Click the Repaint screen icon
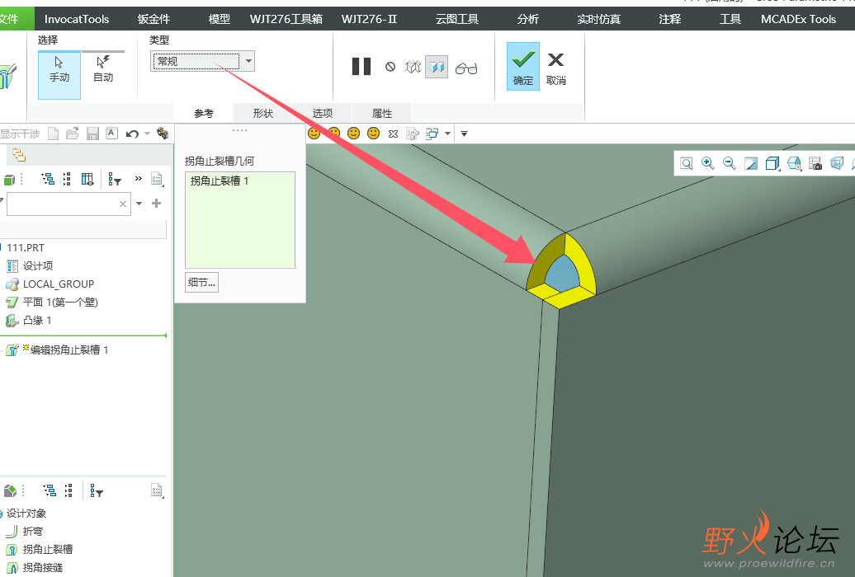 (x=751, y=163)
